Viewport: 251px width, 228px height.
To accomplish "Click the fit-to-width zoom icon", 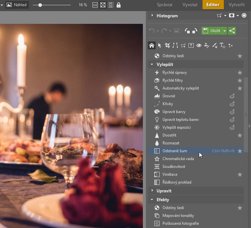I will tap(111, 5).
